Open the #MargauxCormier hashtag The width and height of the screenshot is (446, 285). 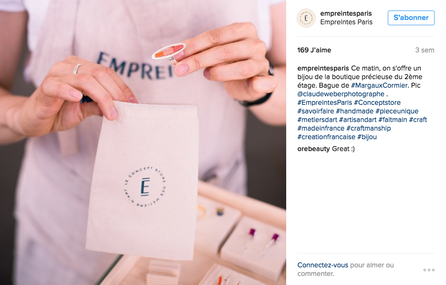click(x=379, y=85)
